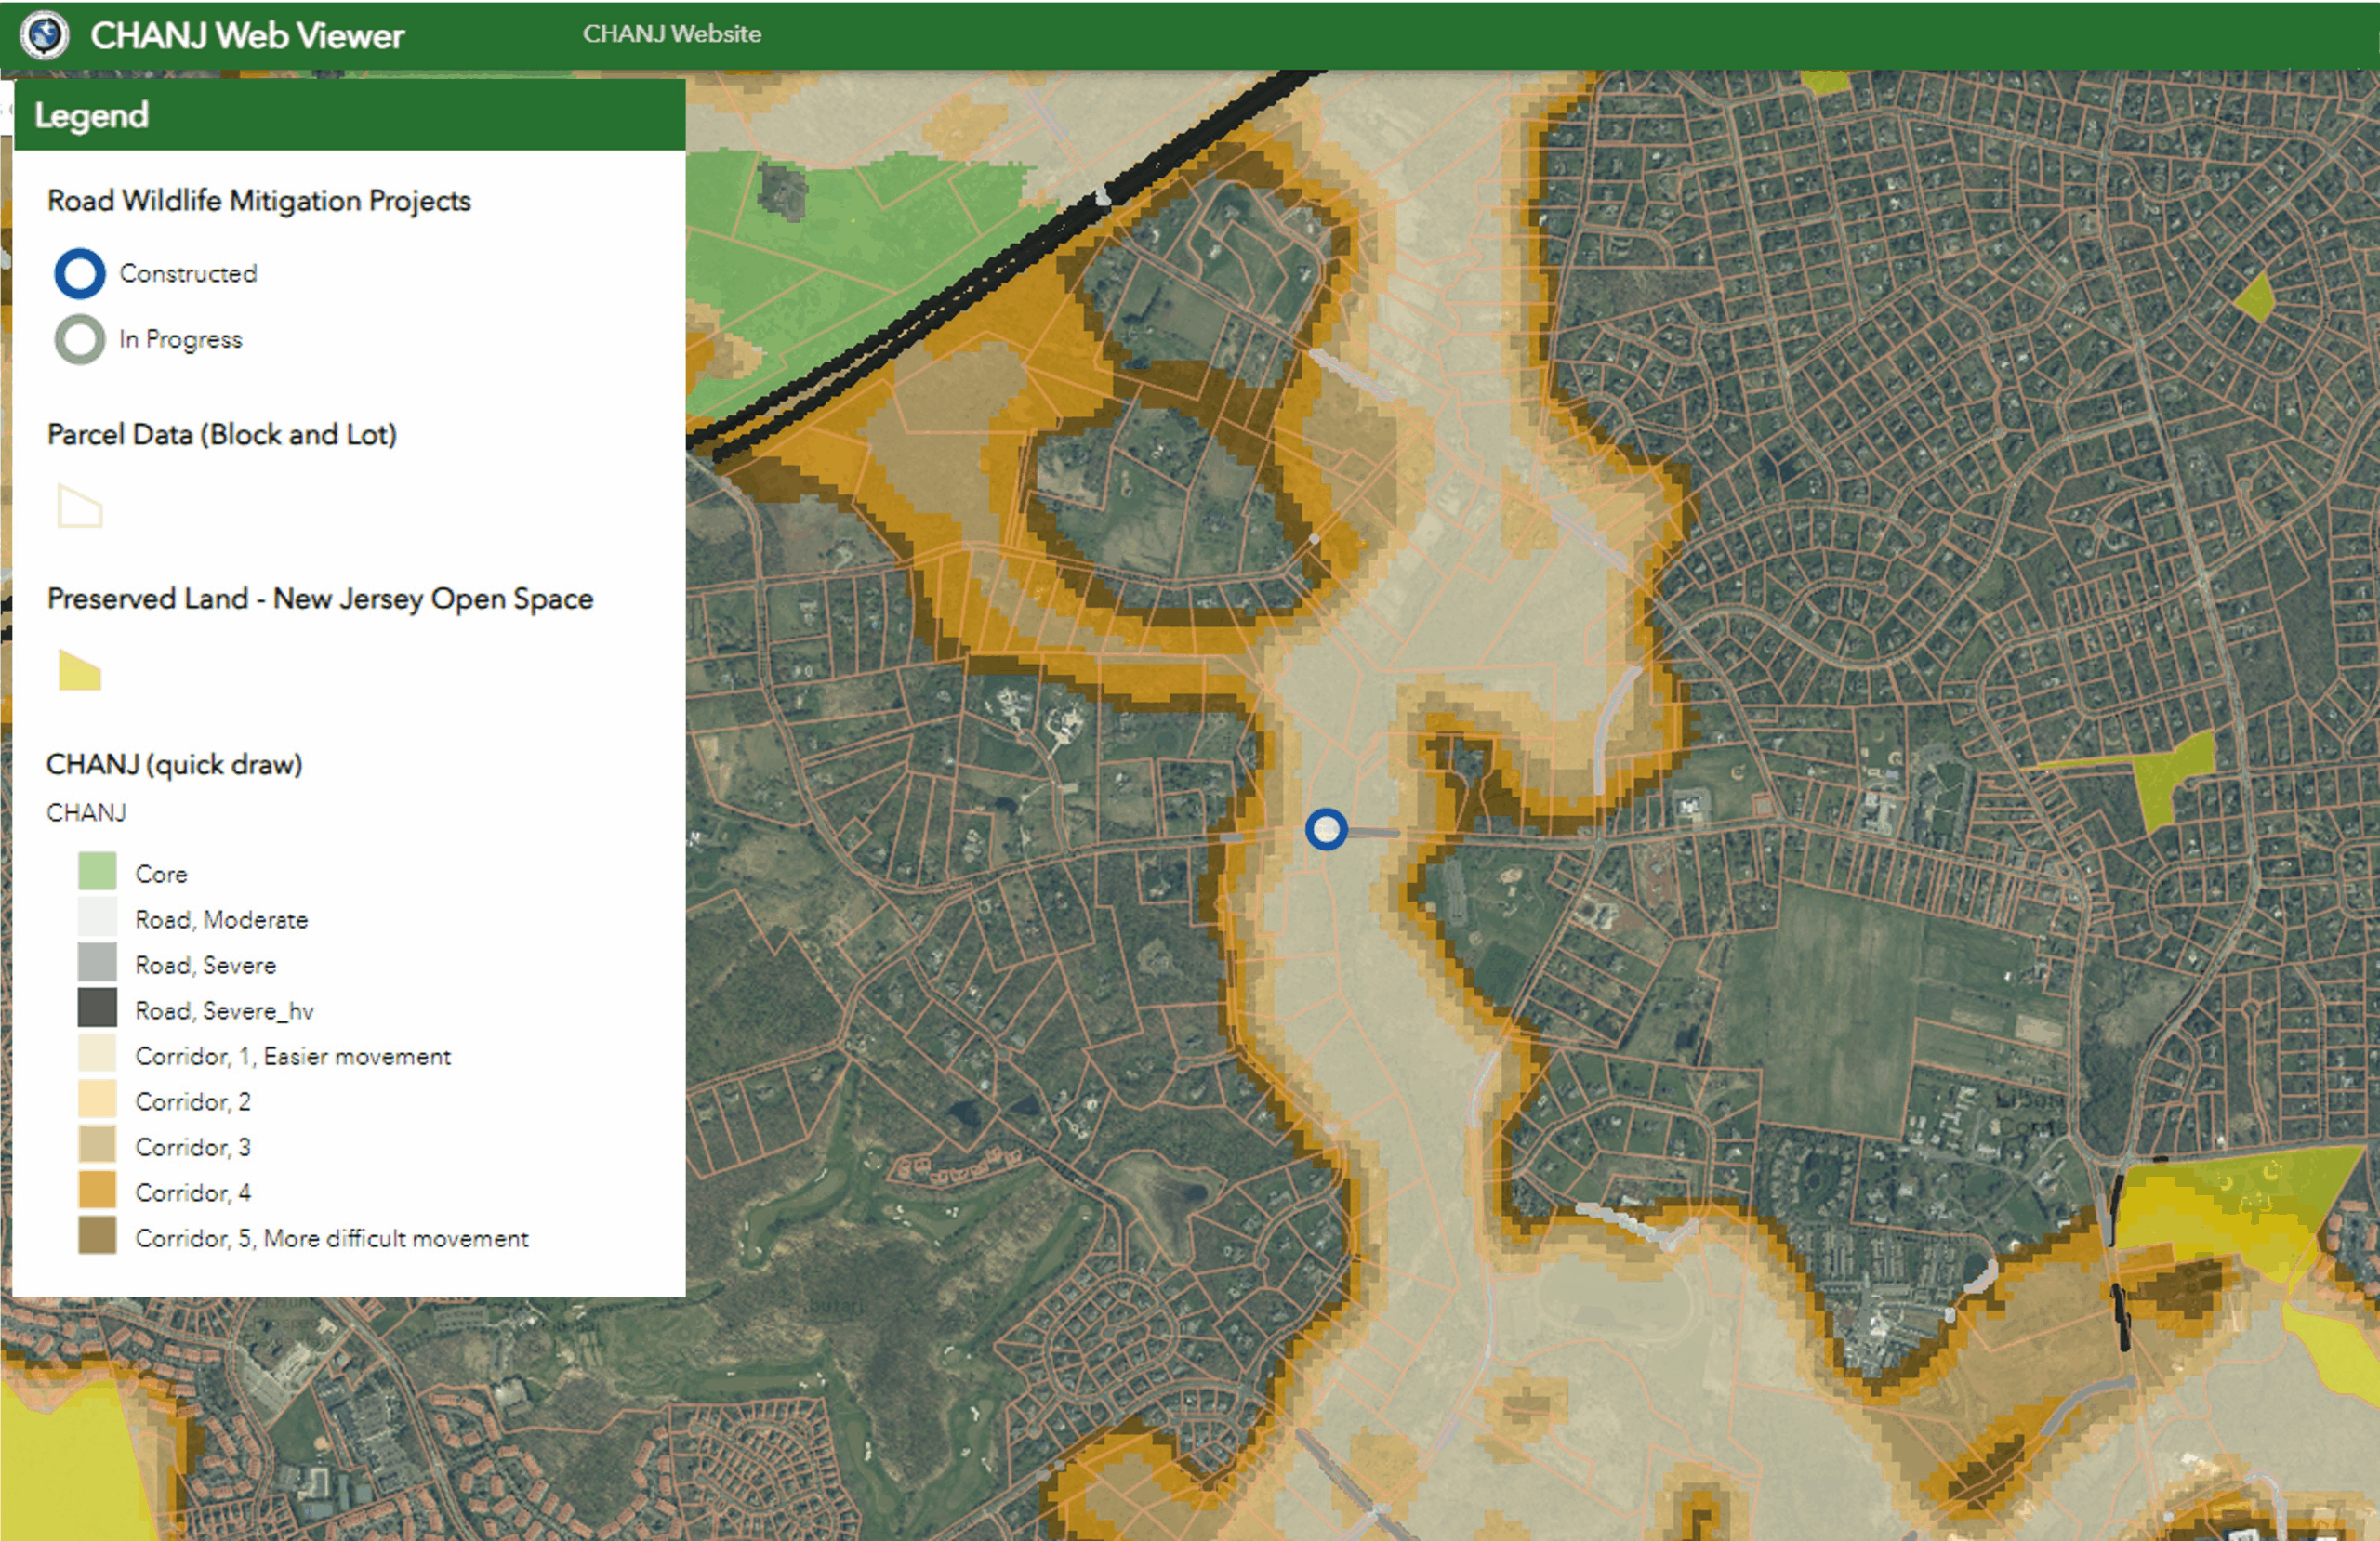Click the 'Corridor, 3' label
The width and height of the screenshot is (2380, 1541).
(x=193, y=1148)
